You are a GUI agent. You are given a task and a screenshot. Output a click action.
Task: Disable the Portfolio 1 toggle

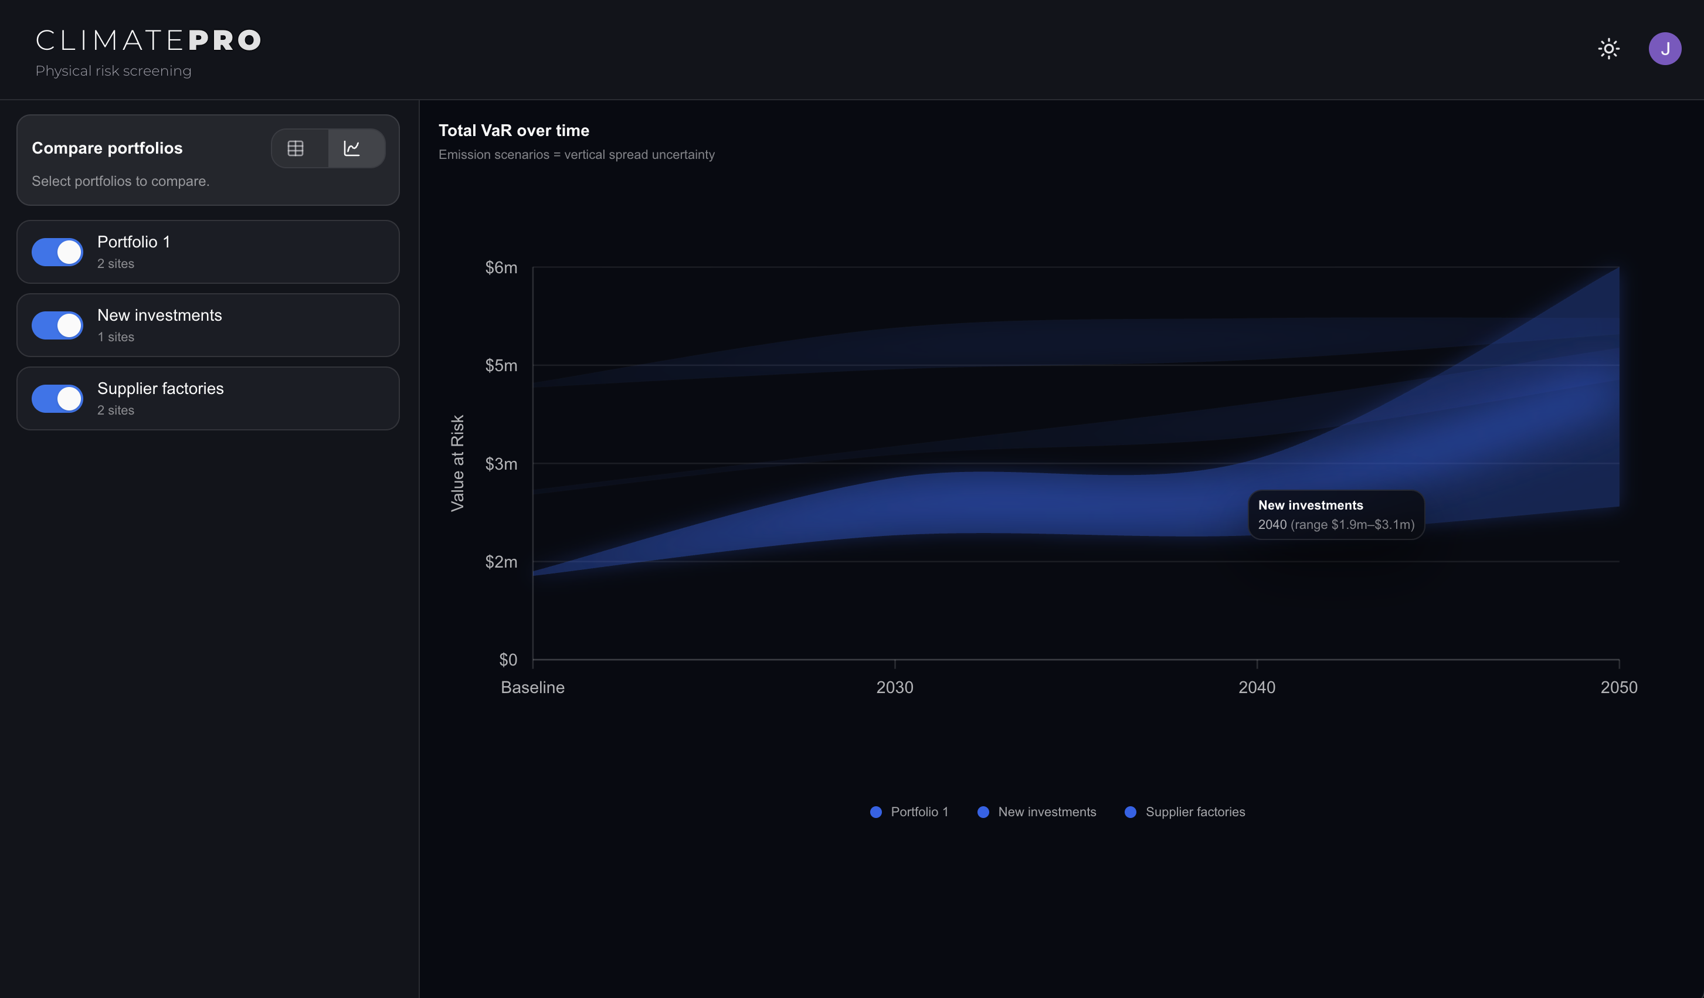(x=57, y=252)
